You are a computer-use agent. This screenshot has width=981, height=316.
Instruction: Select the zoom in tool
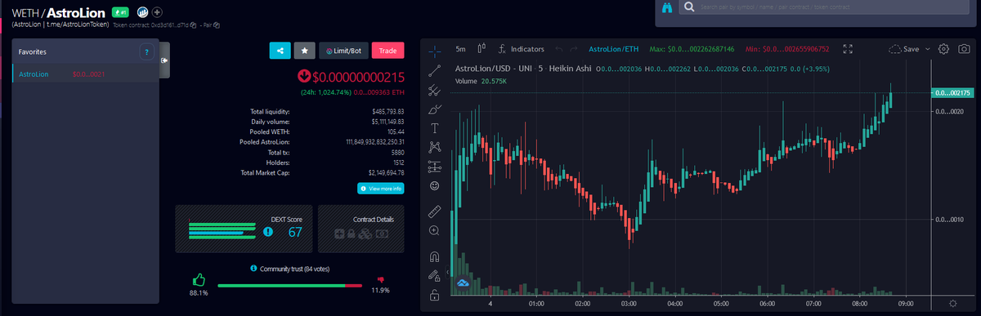(x=434, y=231)
